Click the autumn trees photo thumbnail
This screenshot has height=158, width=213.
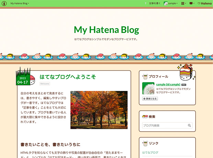coord(99,110)
